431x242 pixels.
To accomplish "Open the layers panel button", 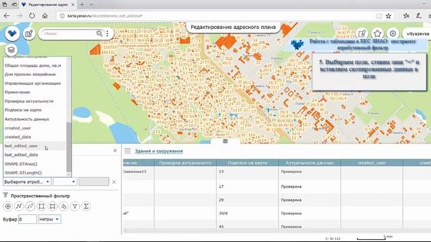I will (x=11, y=50).
